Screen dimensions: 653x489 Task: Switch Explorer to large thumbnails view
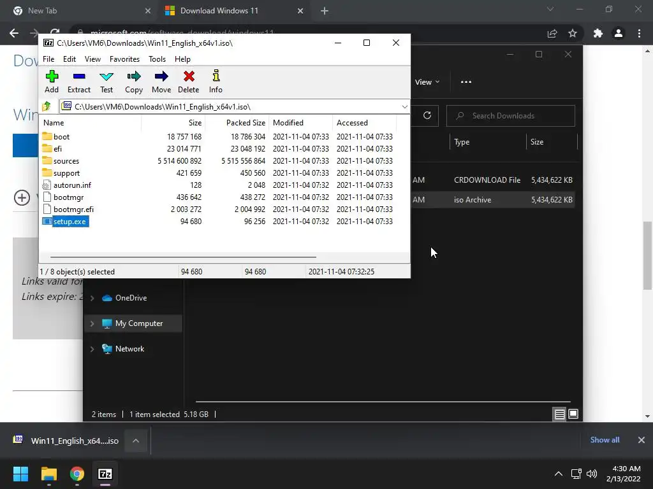[x=573, y=414]
